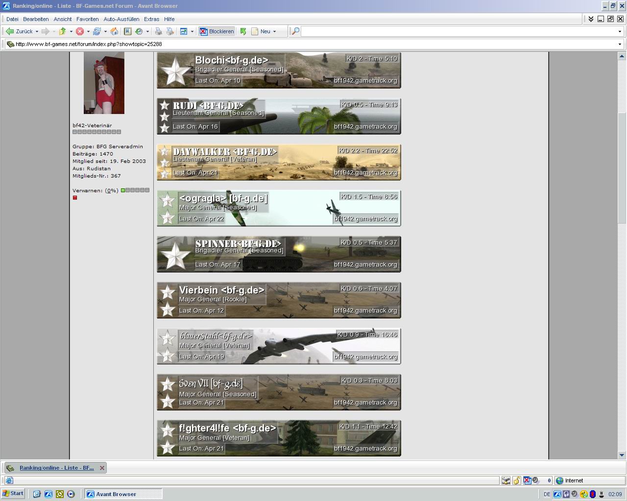Click the status bar popup-blocked icon

(528, 480)
